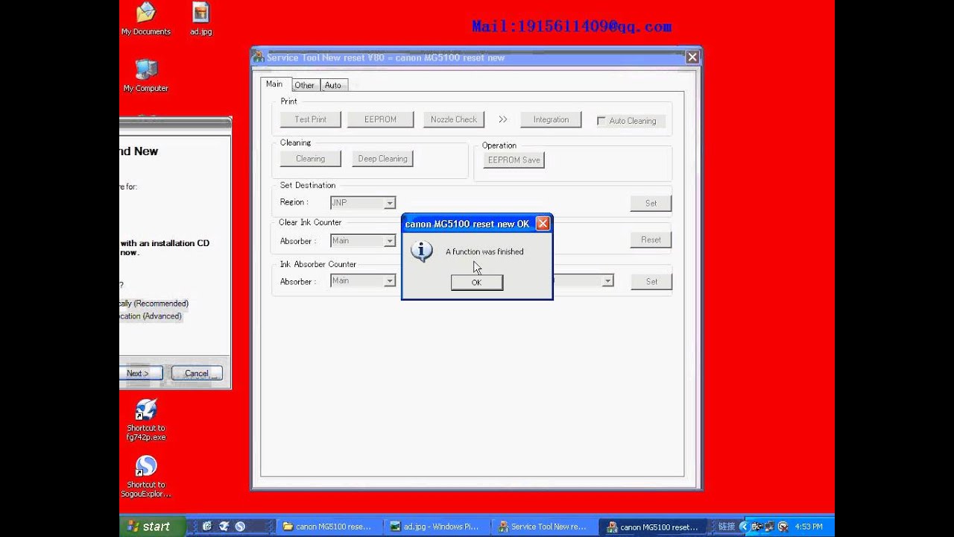The image size is (954, 537).
Task: Switch to the Other tab
Action: [x=304, y=85]
